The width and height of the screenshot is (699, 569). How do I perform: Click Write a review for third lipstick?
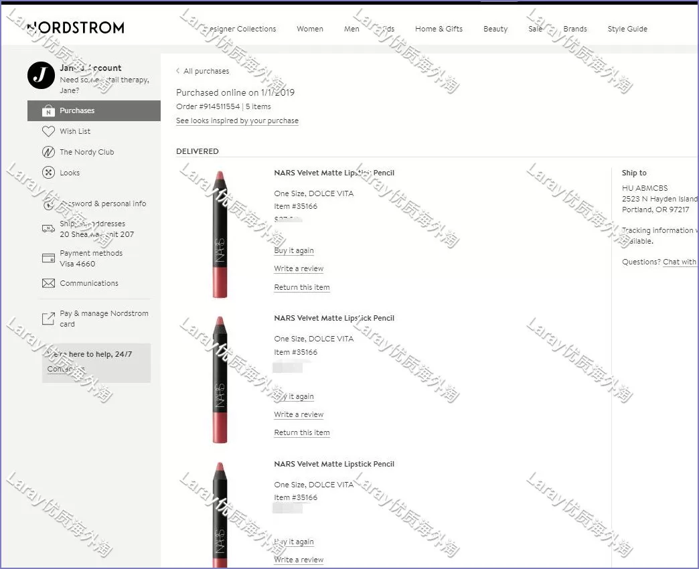tap(299, 560)
